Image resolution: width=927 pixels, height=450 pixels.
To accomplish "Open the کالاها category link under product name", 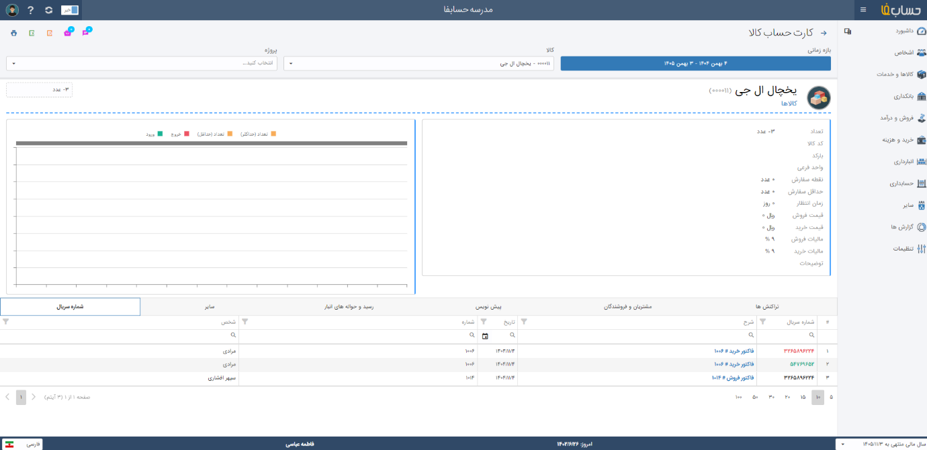I will tap(789, 103).
